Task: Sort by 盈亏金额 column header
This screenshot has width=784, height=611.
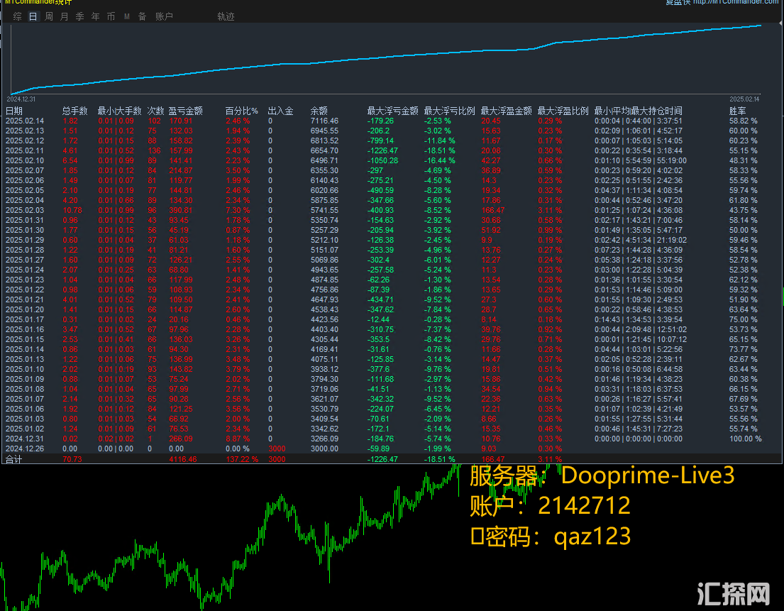Action: (x=185, y=111)
